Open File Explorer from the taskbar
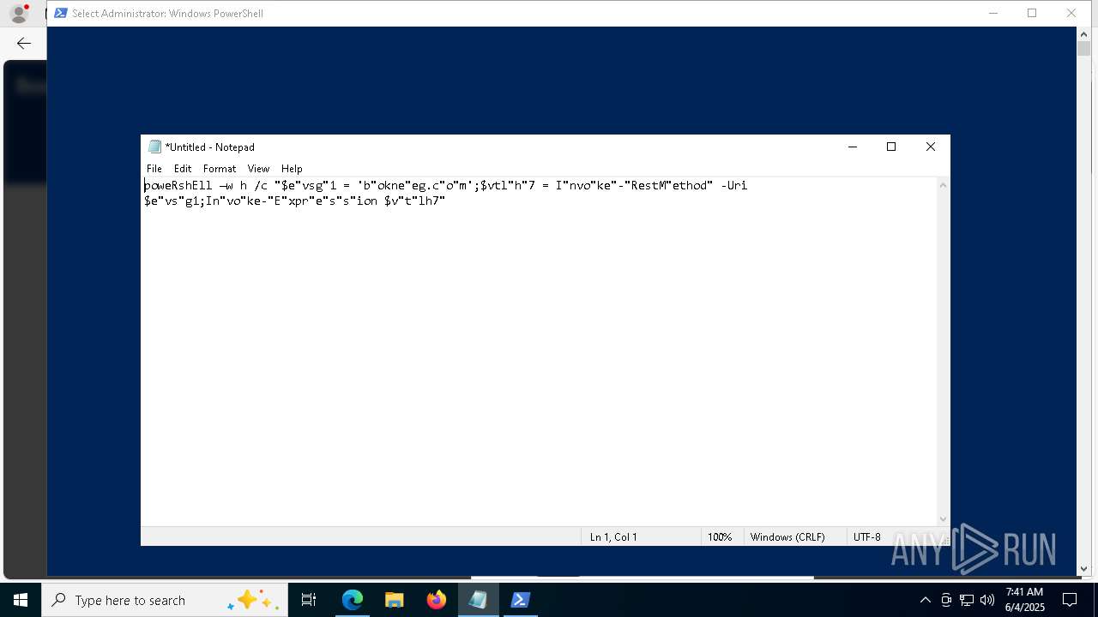Screen dimensions: 1098x617 [395, 600]
